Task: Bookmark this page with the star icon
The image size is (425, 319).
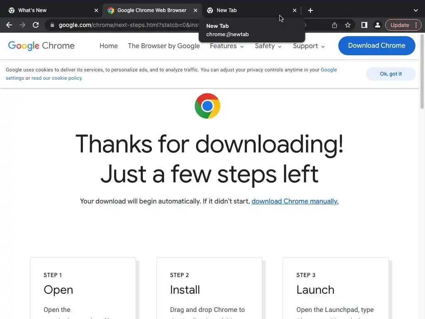Action: pos(348,25)
